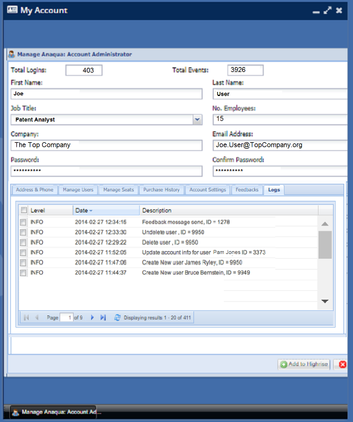The height and width of the screenshot is (422, 353).
Task: Check the Create New user Bruce Bernstein row
Action: (23, 273)
